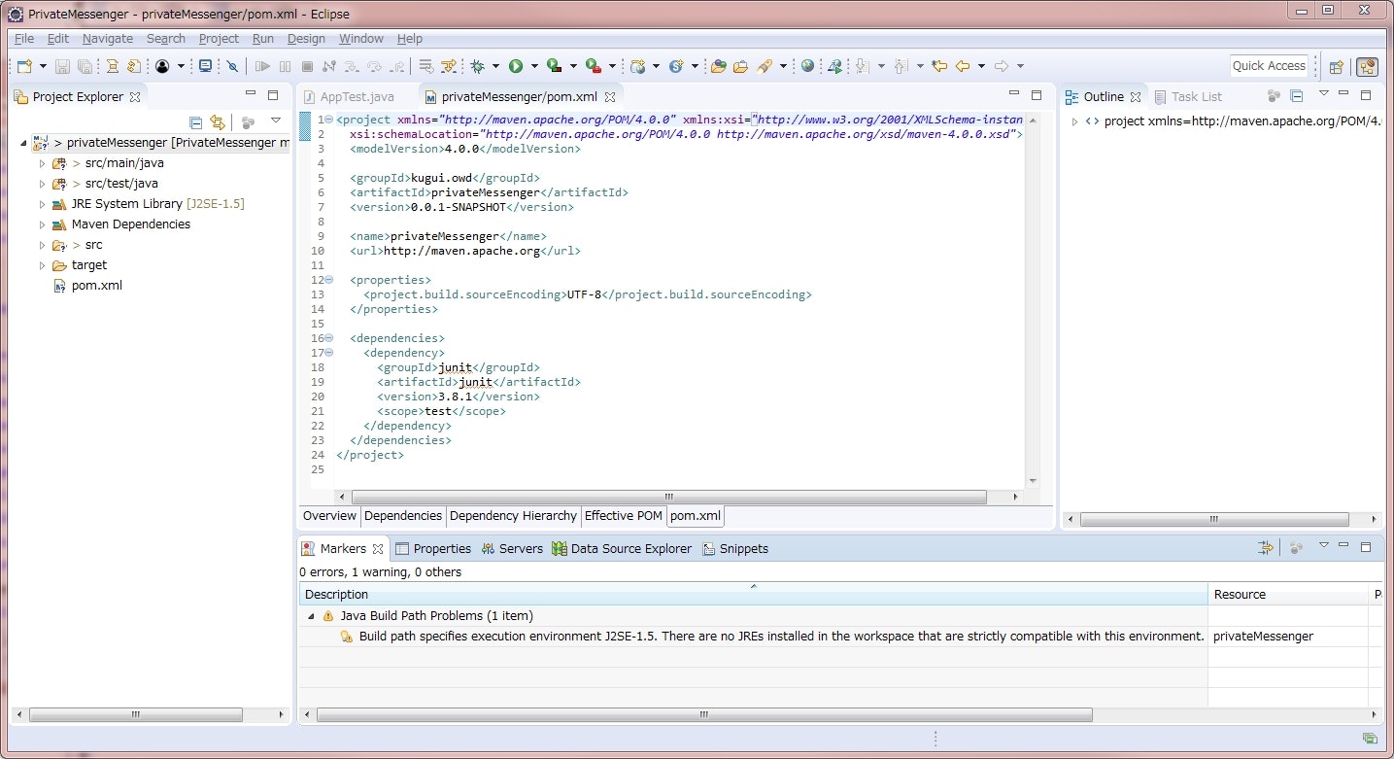Close the privateMessenger/pom.xml editor tab
The image size is (1394, 759).
tap(610, 97)
